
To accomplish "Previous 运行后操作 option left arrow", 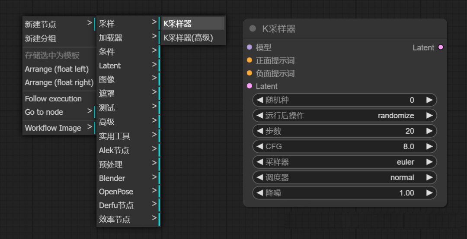I will coord(260,115).
